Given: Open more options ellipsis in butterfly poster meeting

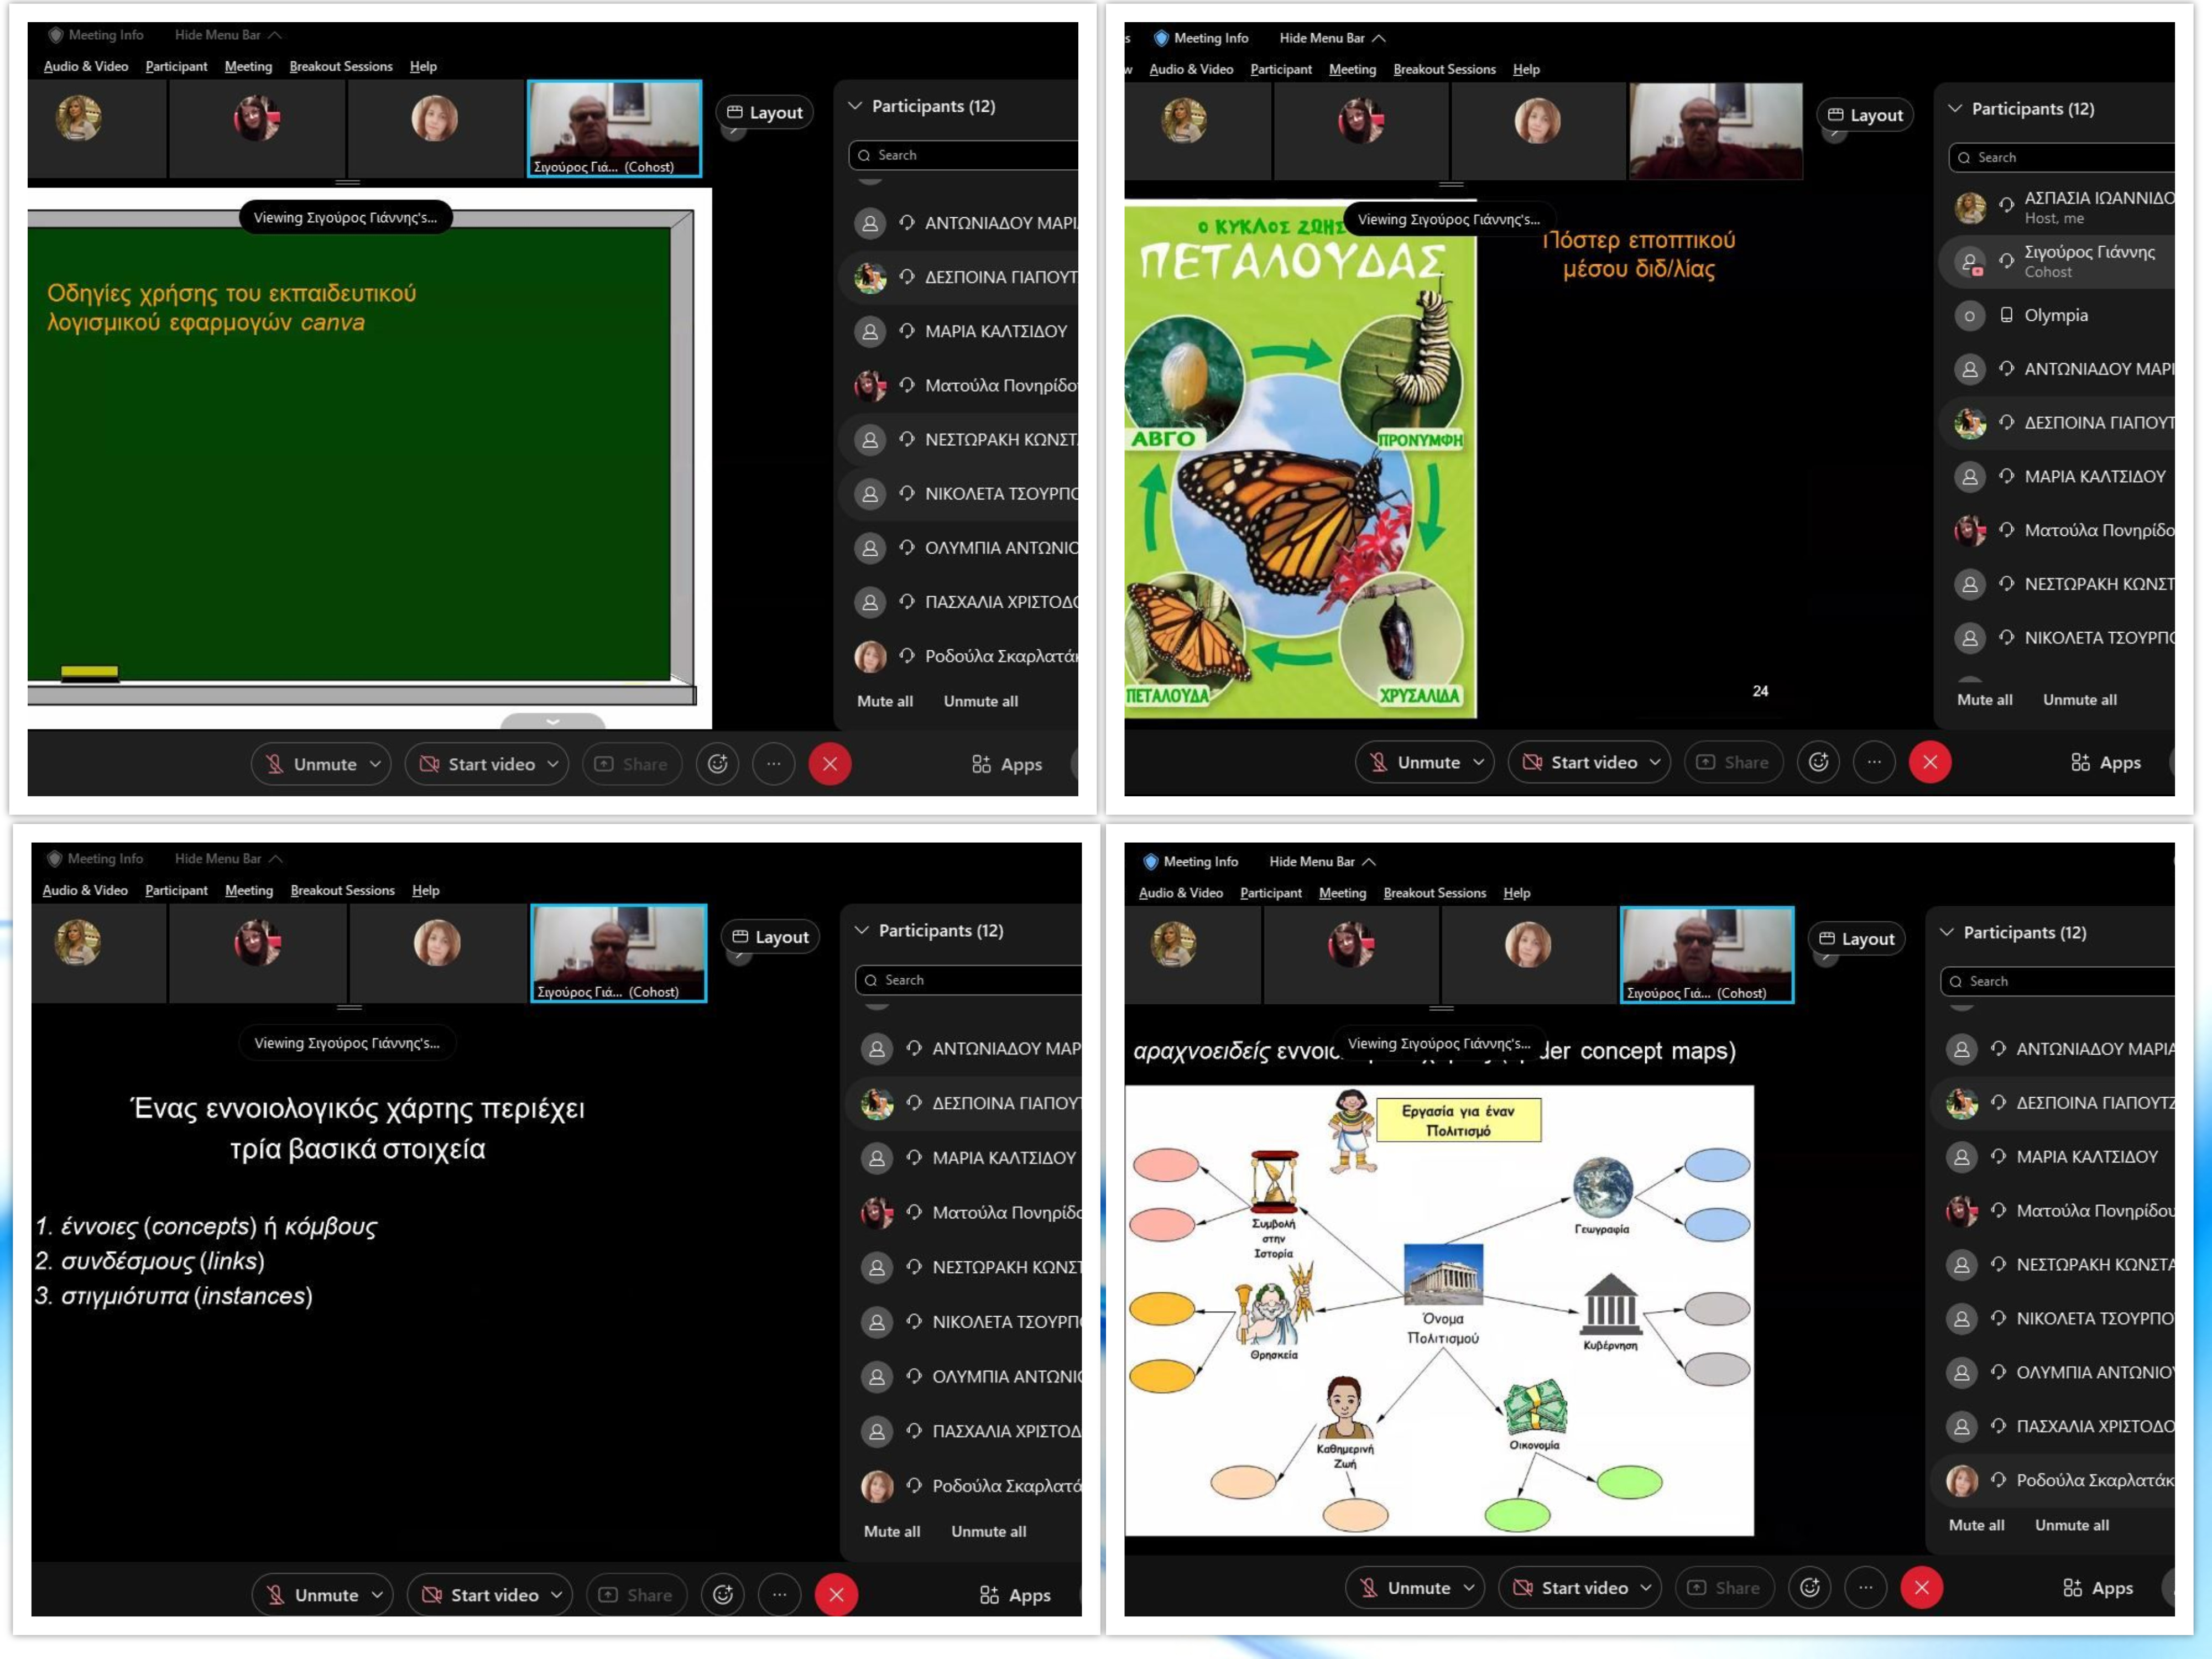Looking at the screenshot, I should coord(1873,762).
